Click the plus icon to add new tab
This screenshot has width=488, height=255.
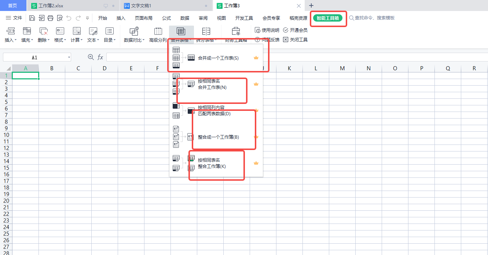tap(311, 5)
